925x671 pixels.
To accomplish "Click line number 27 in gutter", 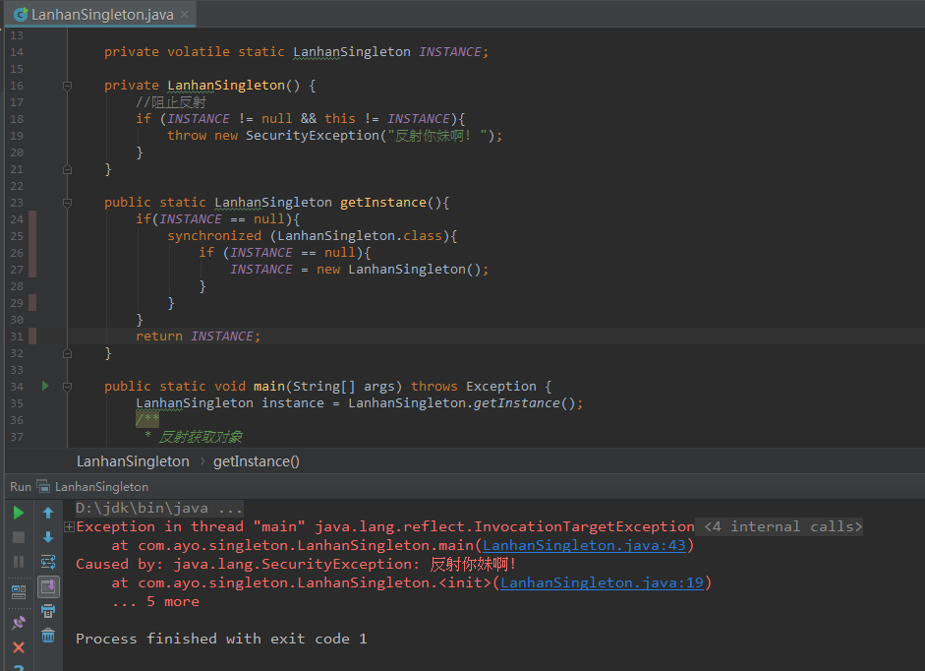I will (x=17, y=270).
